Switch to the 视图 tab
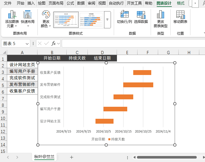205x162 pixels. tap(102, 3)
